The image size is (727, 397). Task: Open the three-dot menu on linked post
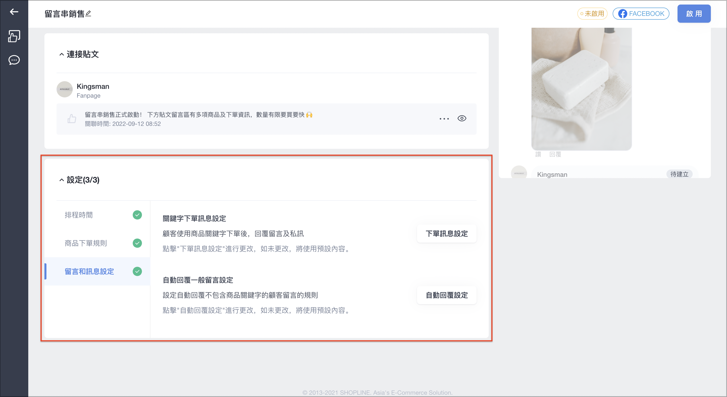(444, 119)
